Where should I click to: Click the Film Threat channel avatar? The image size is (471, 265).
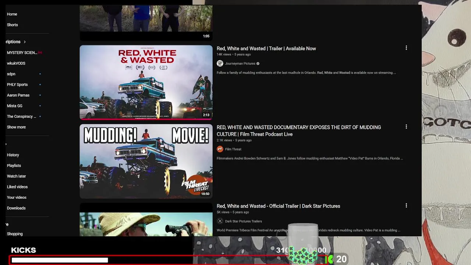[x=220, y=149]
